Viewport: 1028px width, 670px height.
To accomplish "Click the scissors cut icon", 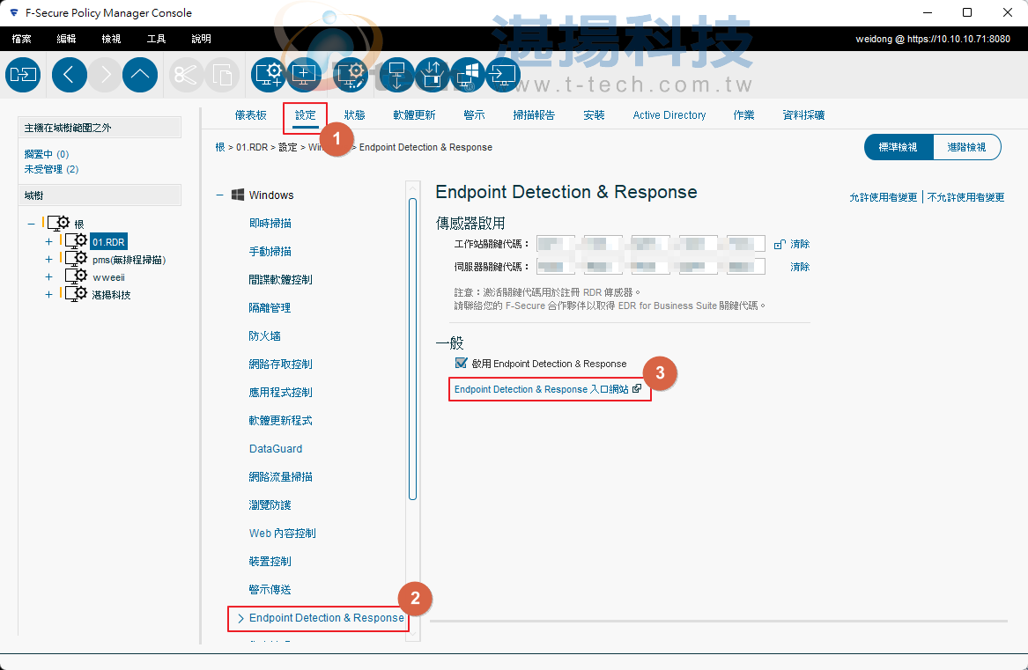I will pyautogui.click(x=186, y=75).
